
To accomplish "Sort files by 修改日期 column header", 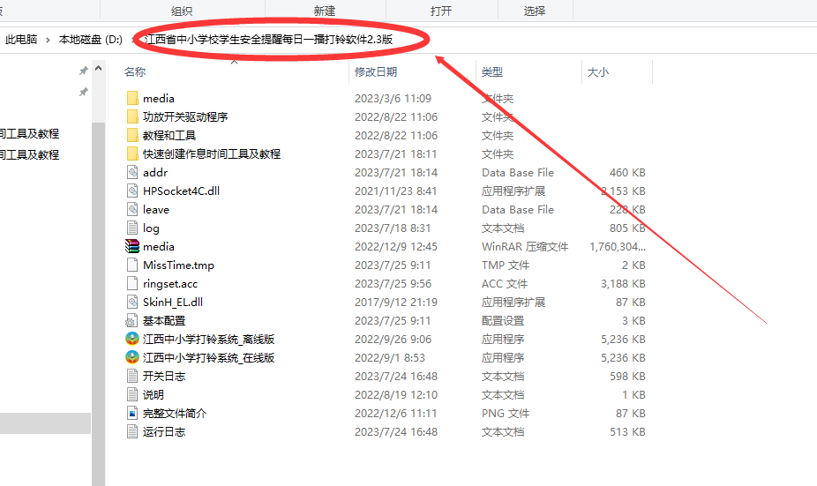I will [x=376, y=71].
